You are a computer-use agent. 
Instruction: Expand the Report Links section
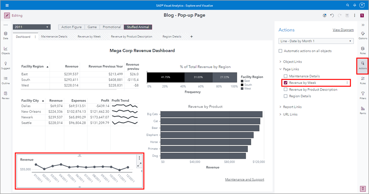280,107
